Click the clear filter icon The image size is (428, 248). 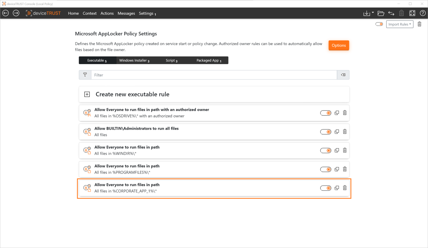pos(343,75)
